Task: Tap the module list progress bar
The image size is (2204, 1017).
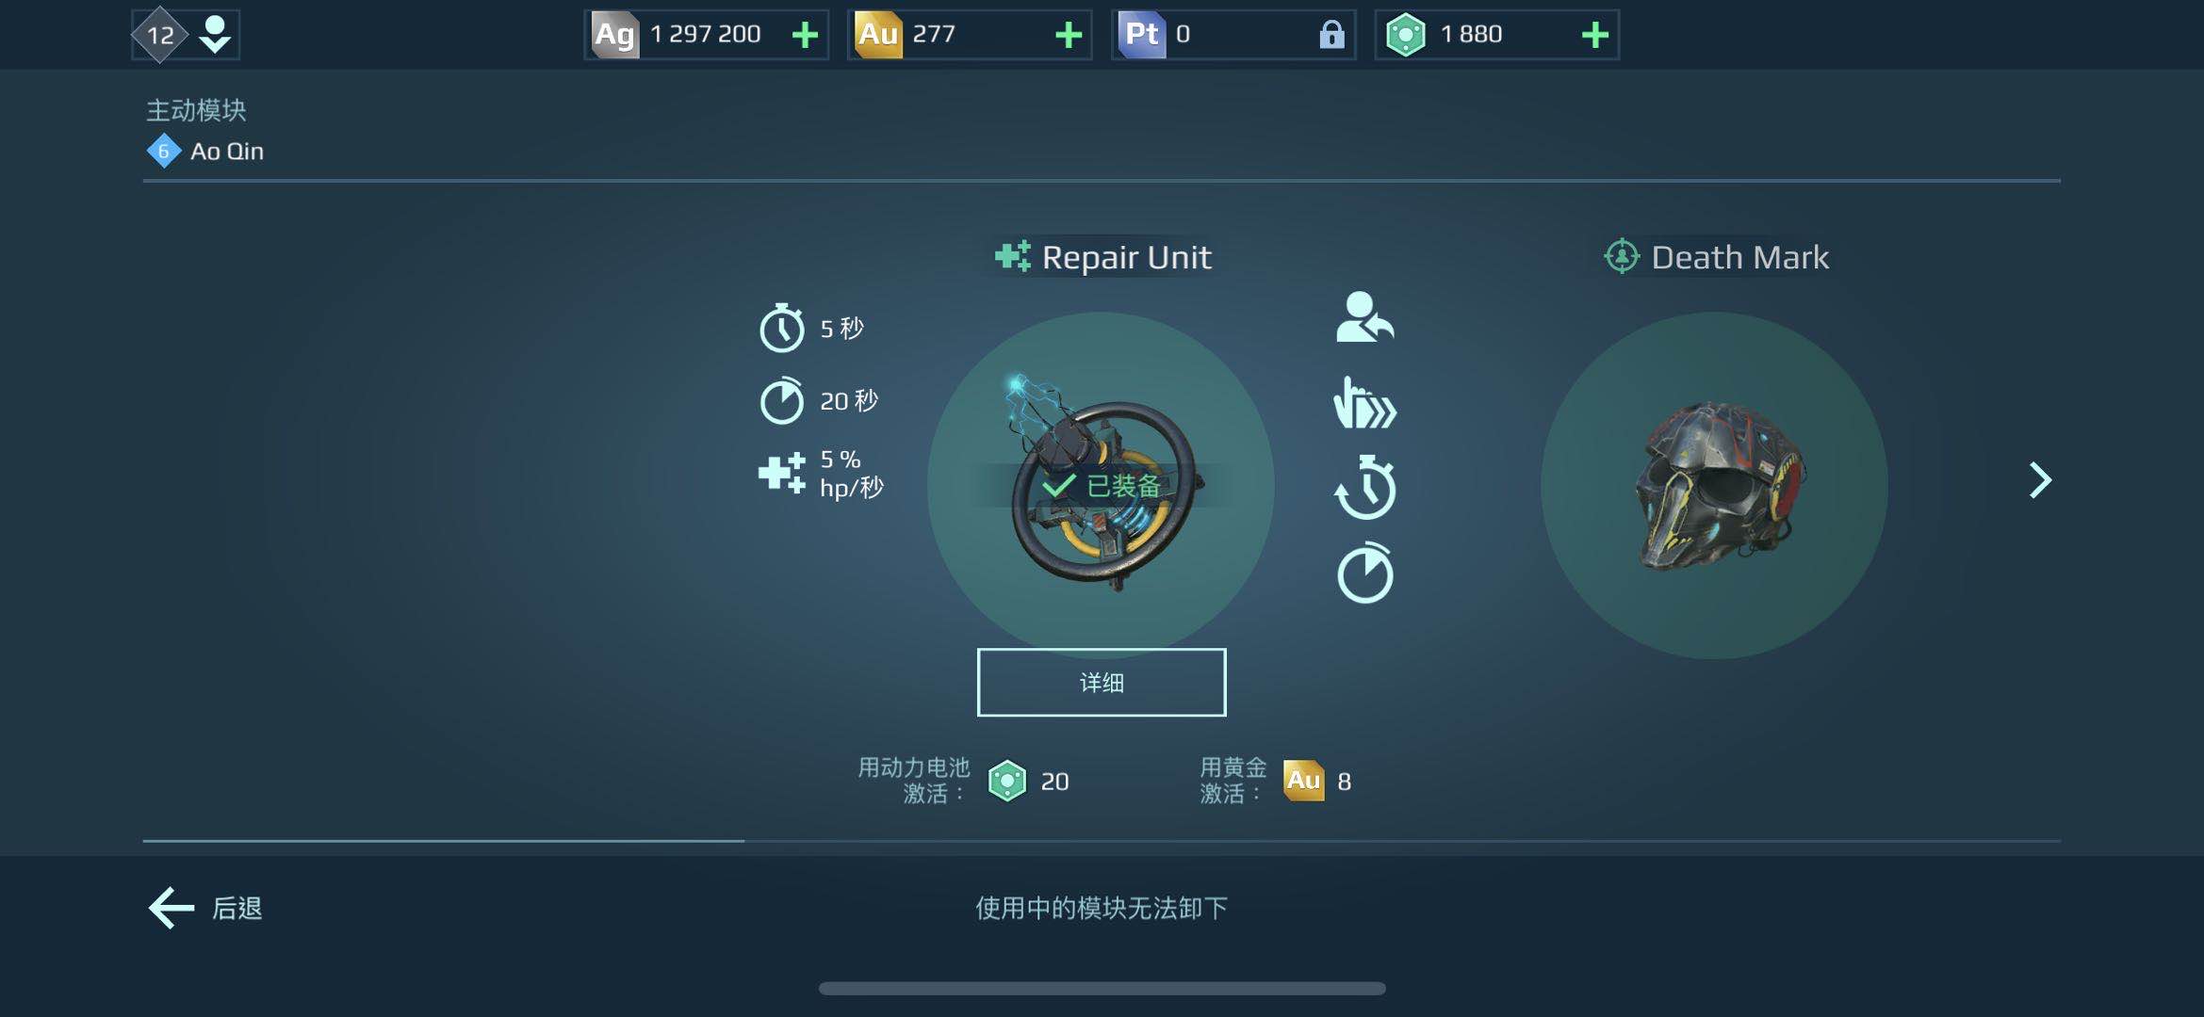Action: tap(1101, 841)
